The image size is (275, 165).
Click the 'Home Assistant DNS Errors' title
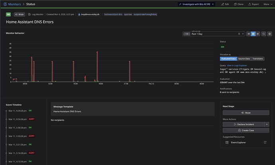click(x=30, y=22)
